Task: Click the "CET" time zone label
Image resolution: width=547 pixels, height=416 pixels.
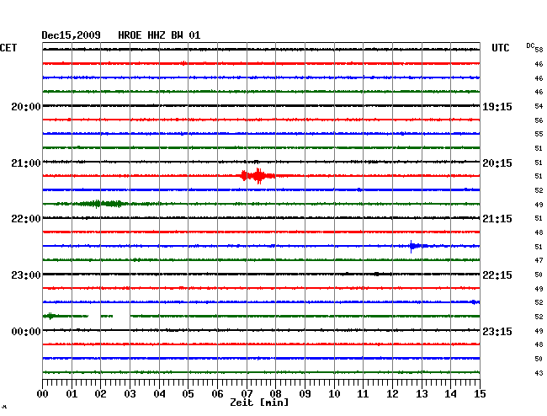Action: [8, 48]
